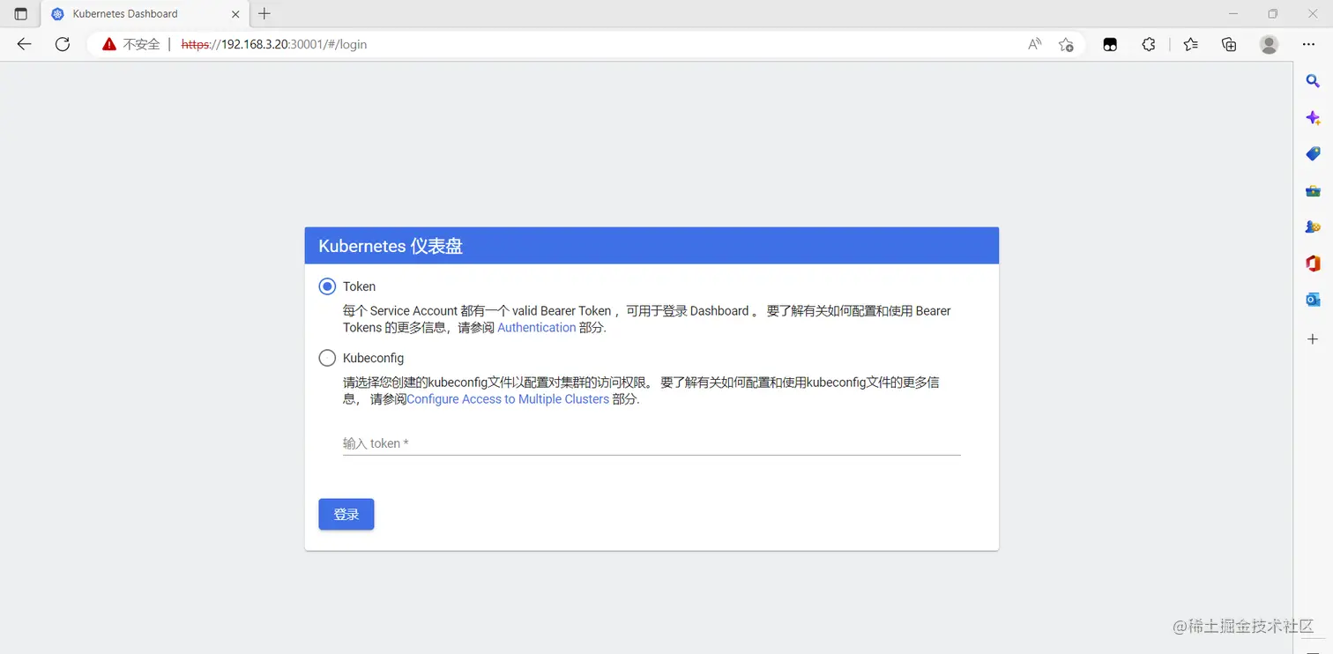Go back to the previous page
1333x654 pixels.
(24, 44)
